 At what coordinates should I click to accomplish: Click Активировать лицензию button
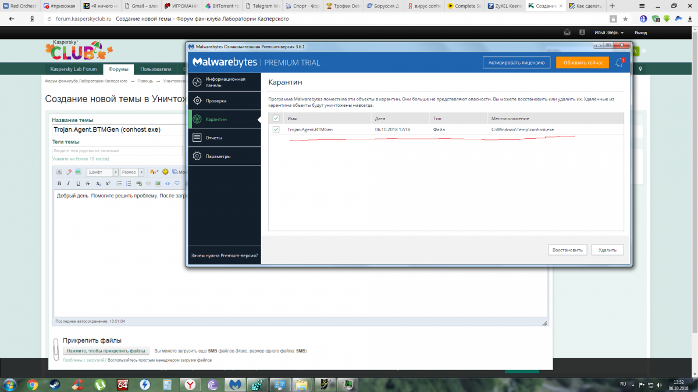pos(516,63)
